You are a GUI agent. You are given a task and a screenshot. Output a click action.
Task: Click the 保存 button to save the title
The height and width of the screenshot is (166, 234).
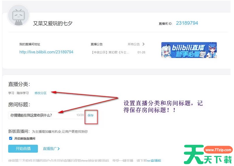(91, 116)
